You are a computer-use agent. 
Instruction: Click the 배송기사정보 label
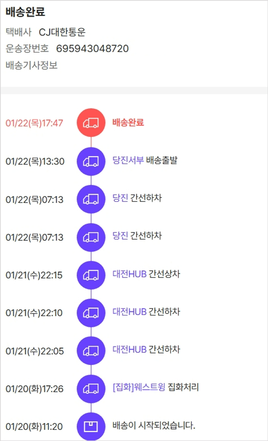(x=31, y=65)
